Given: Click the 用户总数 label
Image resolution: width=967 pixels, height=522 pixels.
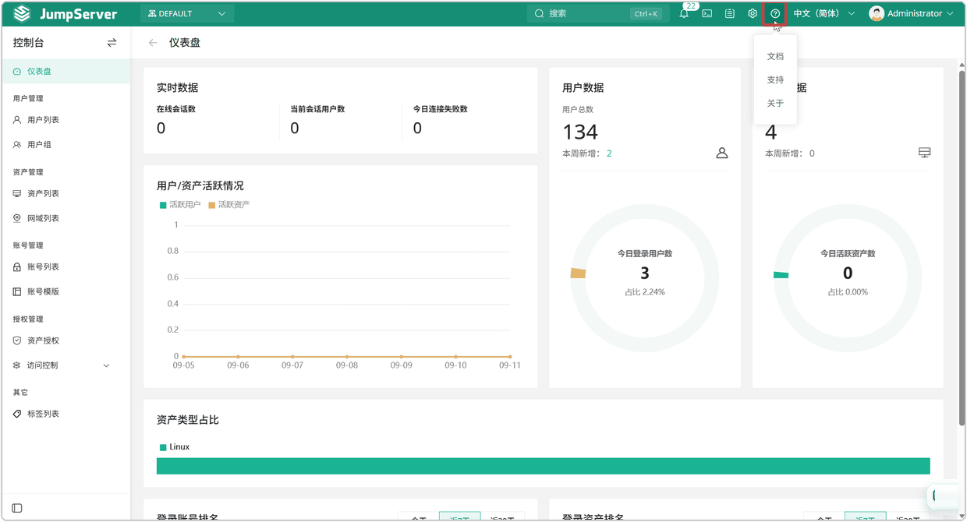Looking at the screenshot, I should pos(578,110).
